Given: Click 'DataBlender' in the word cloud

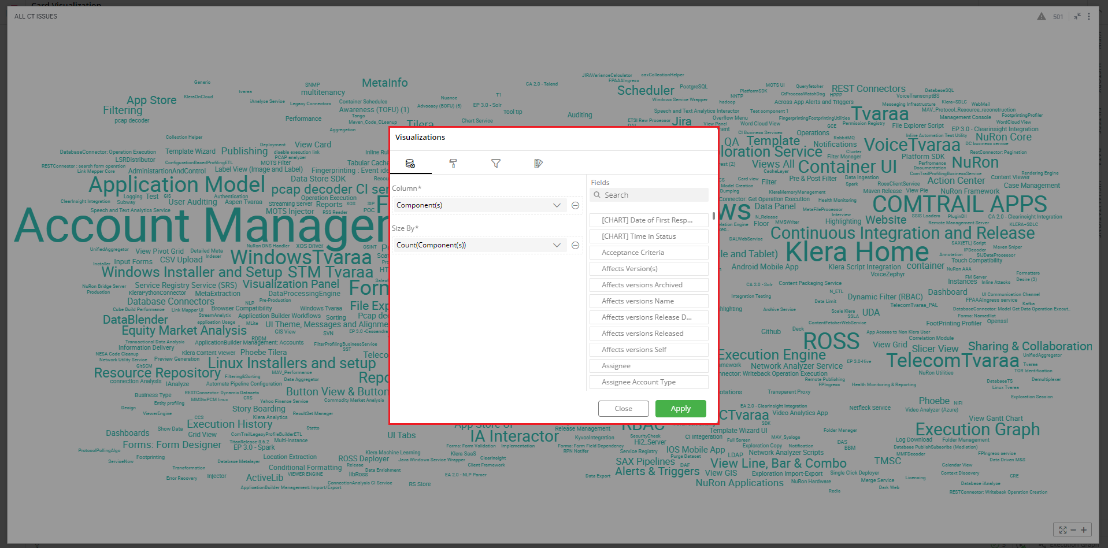Looking at the screenshot, I should (135, 320).
